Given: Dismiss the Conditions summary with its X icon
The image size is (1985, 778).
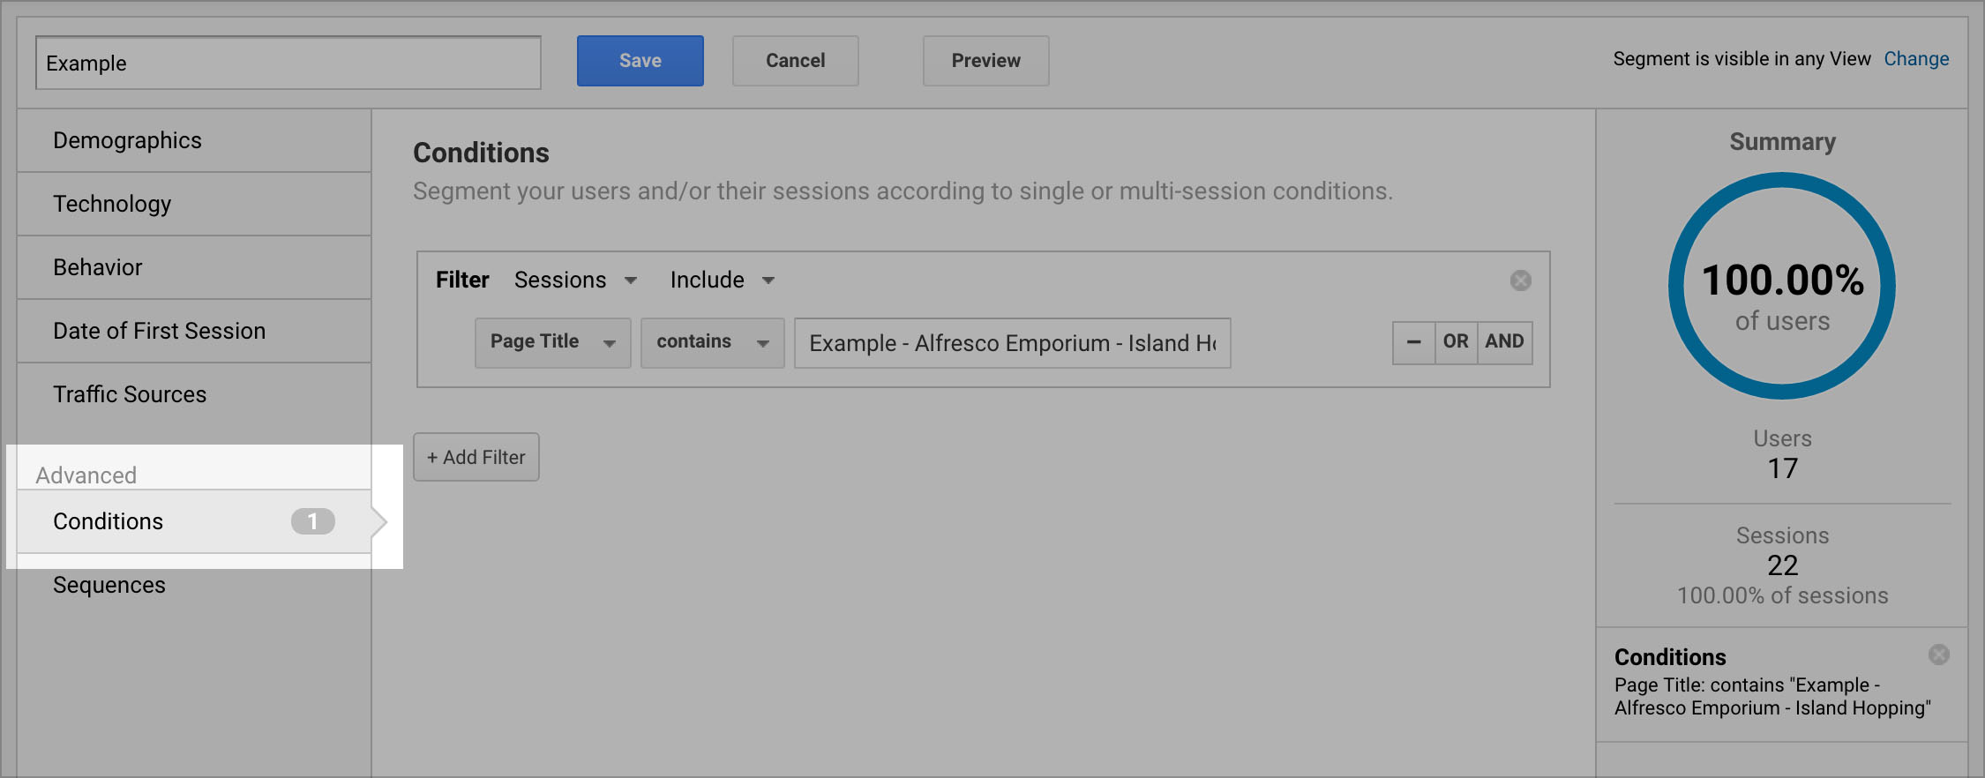Looking at the screenshot, I should [x=1938, y=655].
